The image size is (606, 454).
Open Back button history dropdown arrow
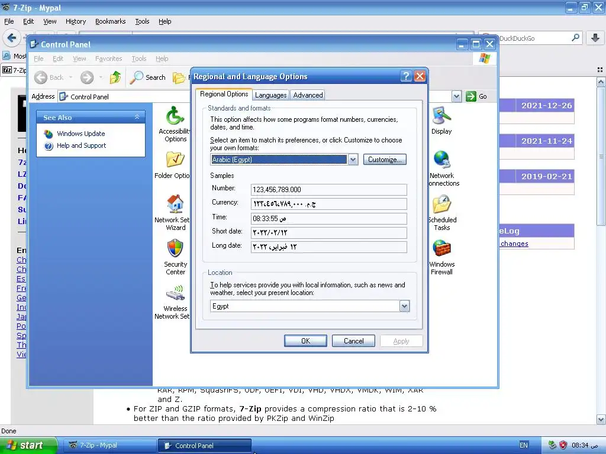(x=71, y=77)
